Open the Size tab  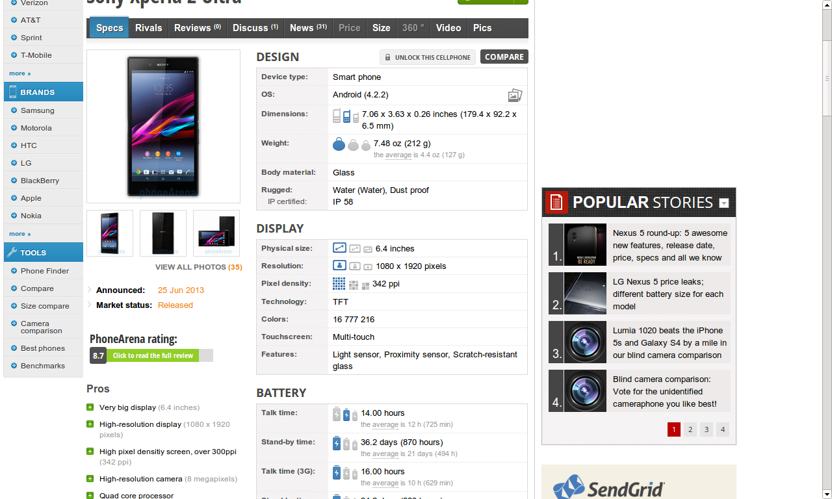(382, 28)
